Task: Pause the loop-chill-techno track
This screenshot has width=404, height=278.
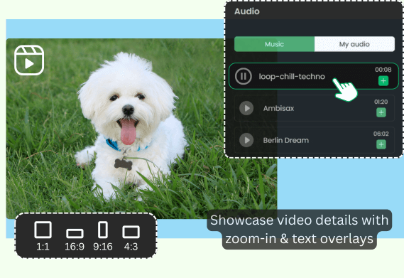Action: point(244,76)
